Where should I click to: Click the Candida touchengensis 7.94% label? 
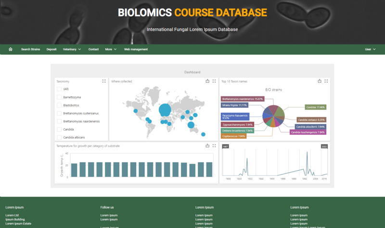click(308, 133)
